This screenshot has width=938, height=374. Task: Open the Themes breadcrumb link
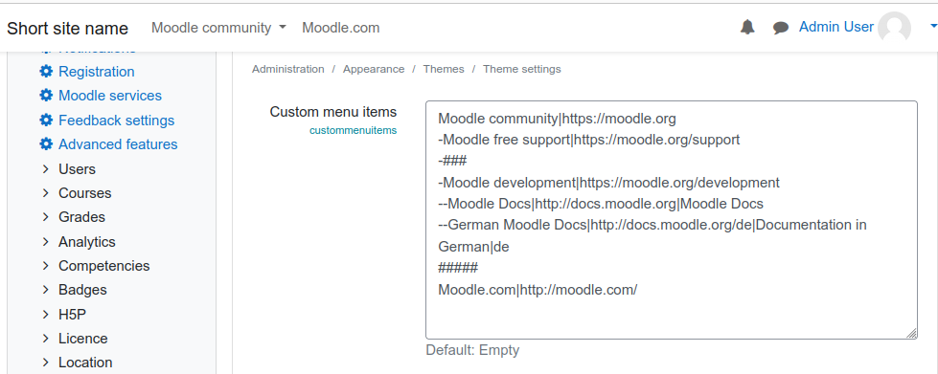444,69
